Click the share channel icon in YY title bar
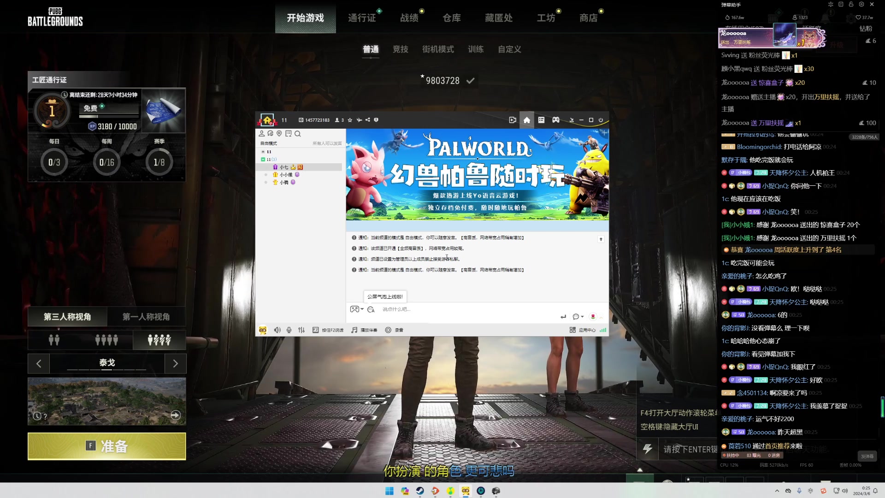 [368, 119]
